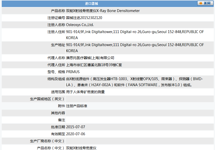
Task: Select agent address 上海市徐汇区漕溪北路18号39楼C室
Action: 94,65
